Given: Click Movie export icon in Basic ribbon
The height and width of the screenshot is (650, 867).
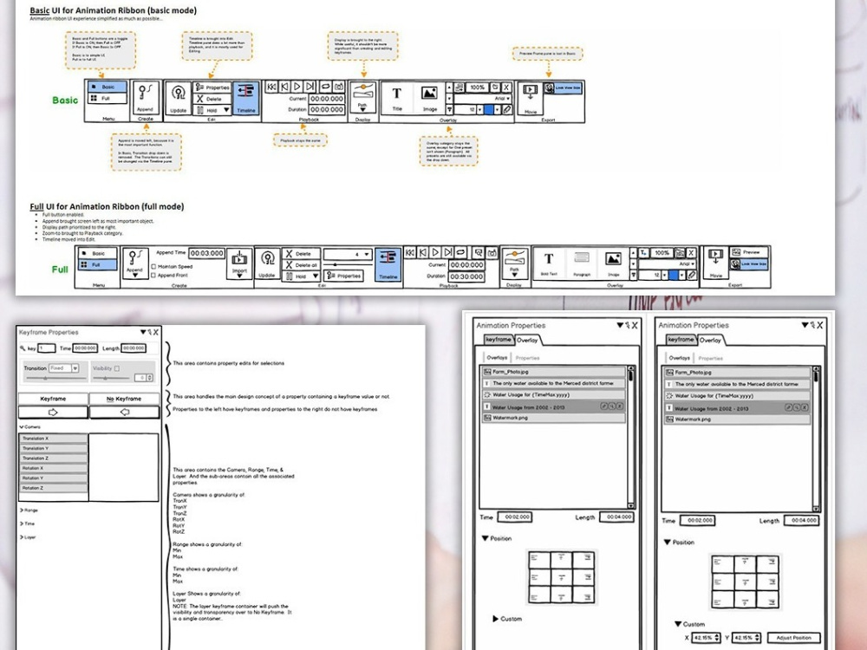Looking at the screenshot, I should [531, 97].
